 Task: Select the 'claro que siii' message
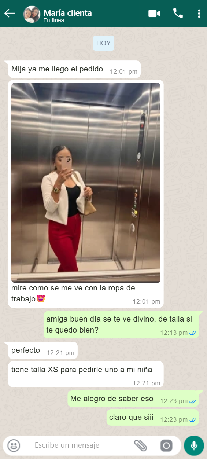click(153, 418)
